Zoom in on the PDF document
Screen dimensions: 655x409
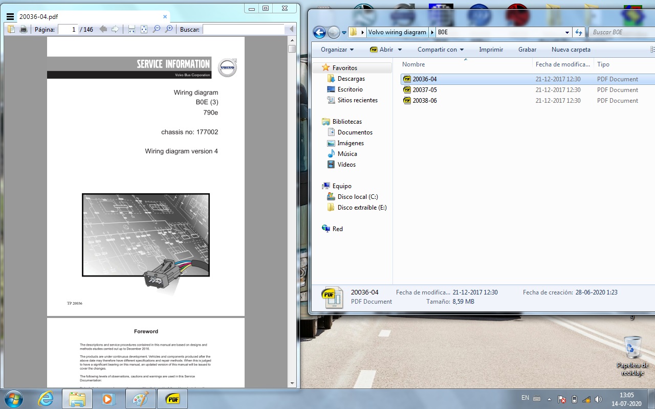(169, 30)
